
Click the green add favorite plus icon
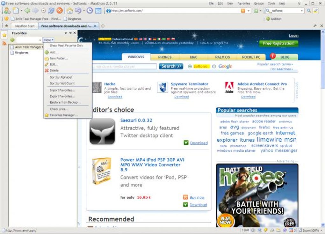click(12, 40)
